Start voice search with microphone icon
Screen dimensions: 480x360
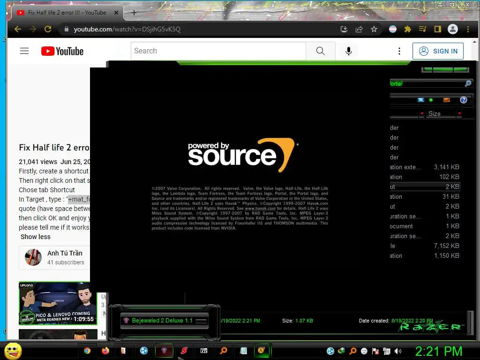coord(348,51)
